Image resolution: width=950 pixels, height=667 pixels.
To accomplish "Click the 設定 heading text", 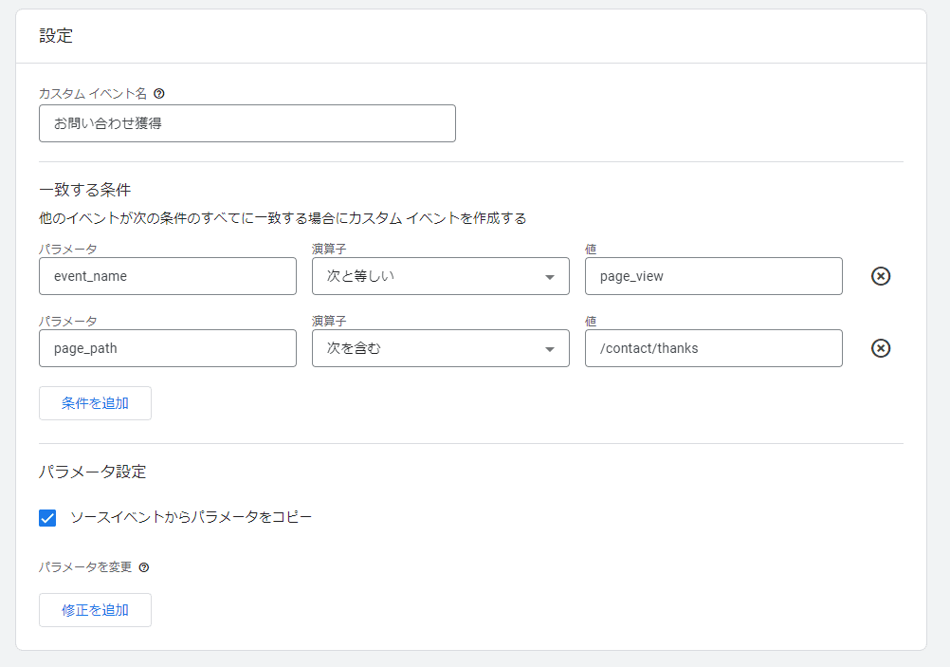I will (56, 36).
